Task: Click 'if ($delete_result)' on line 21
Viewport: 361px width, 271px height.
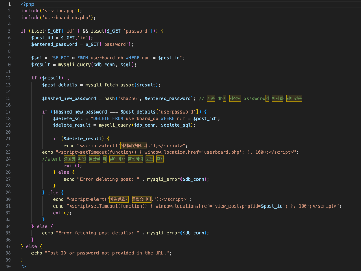Action: click(81, 139)
